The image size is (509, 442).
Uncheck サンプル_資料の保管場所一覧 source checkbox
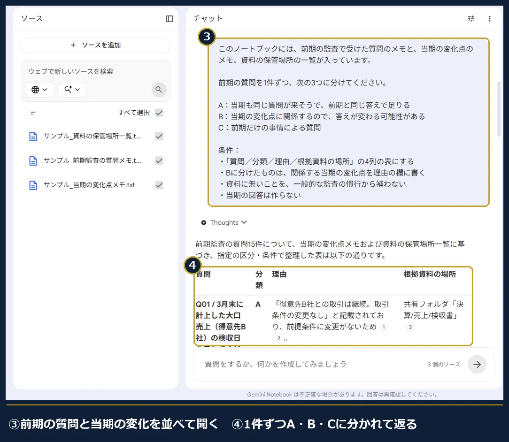pyautogui.click(x=159, y=136)
